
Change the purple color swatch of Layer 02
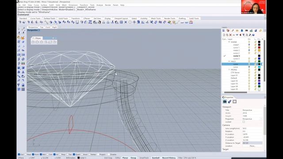[259, 81]
